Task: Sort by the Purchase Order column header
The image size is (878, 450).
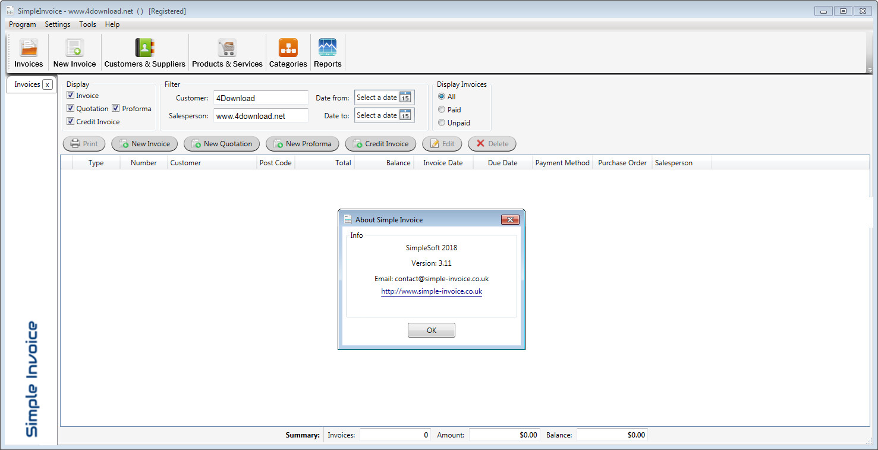Action: click(x=622, y=163)
